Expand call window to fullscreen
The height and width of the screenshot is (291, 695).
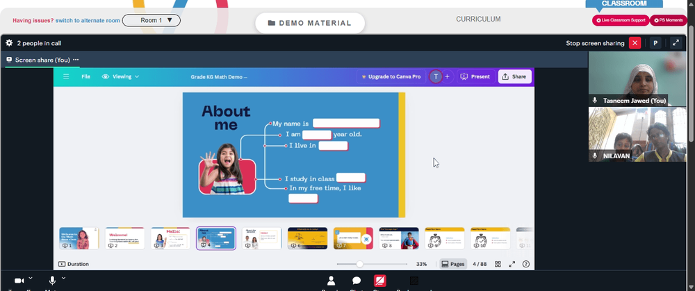[676, 43]
